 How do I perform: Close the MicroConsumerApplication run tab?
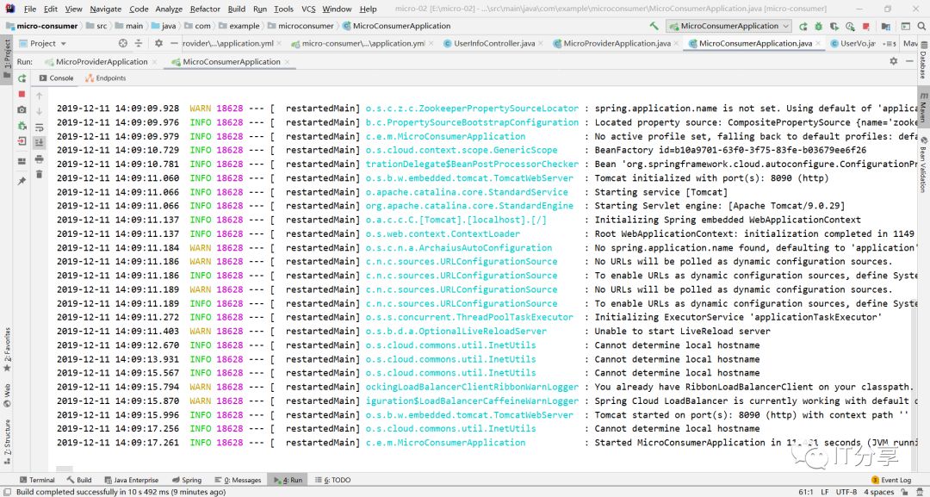click(288, 62)
